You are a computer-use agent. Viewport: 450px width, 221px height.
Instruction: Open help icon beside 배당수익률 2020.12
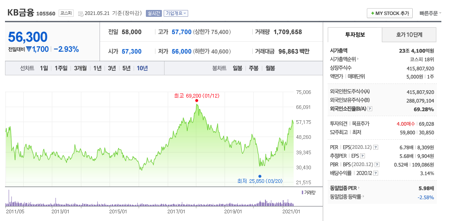375,173
